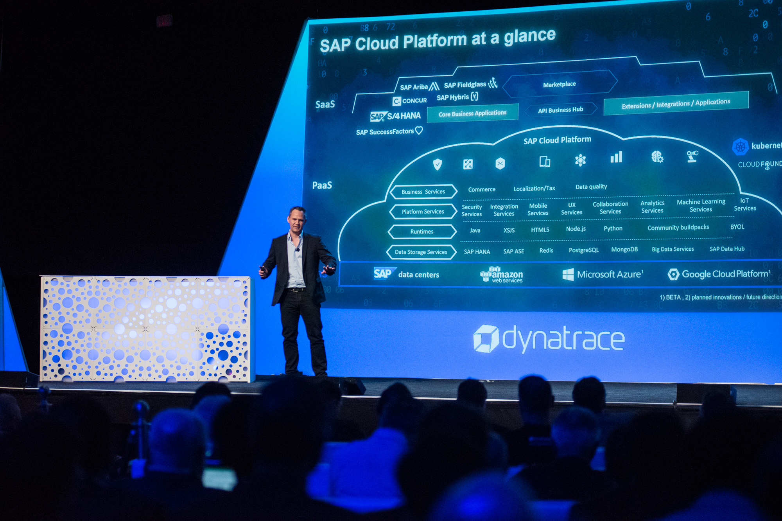Click the 'HTML5' runtime text
Viewport: 782px width, 521px height.
tap(540, 230)
